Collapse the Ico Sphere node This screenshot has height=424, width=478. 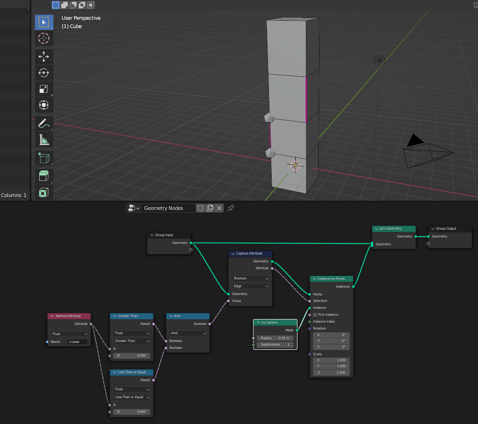tap(258, 323)
